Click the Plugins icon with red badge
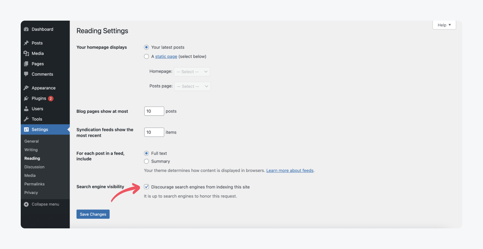The height and width of the screenshot is (249, 483). point(26,98)
